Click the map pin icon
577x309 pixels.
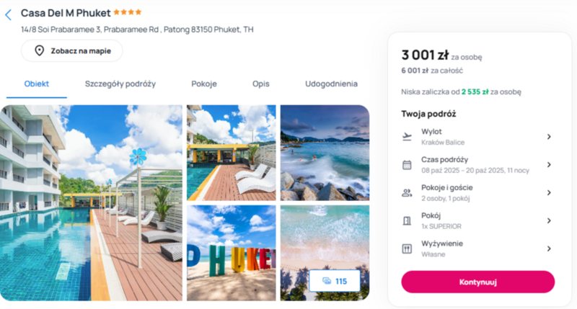(x=40, y=50)
